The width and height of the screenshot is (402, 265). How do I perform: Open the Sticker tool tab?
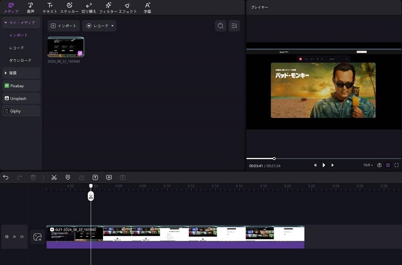69,8
